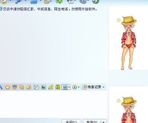Start a voice call with microphone icon
Viewport: 148px width, 123px height.
[x=19, y=1]
